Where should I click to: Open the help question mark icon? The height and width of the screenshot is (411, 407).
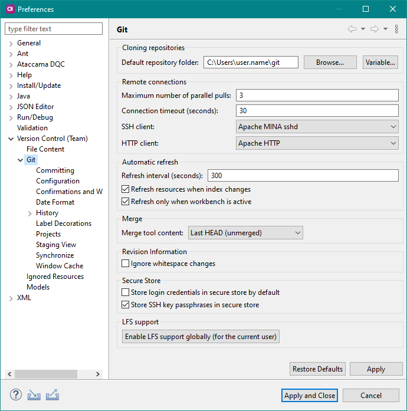pos(16,395)
